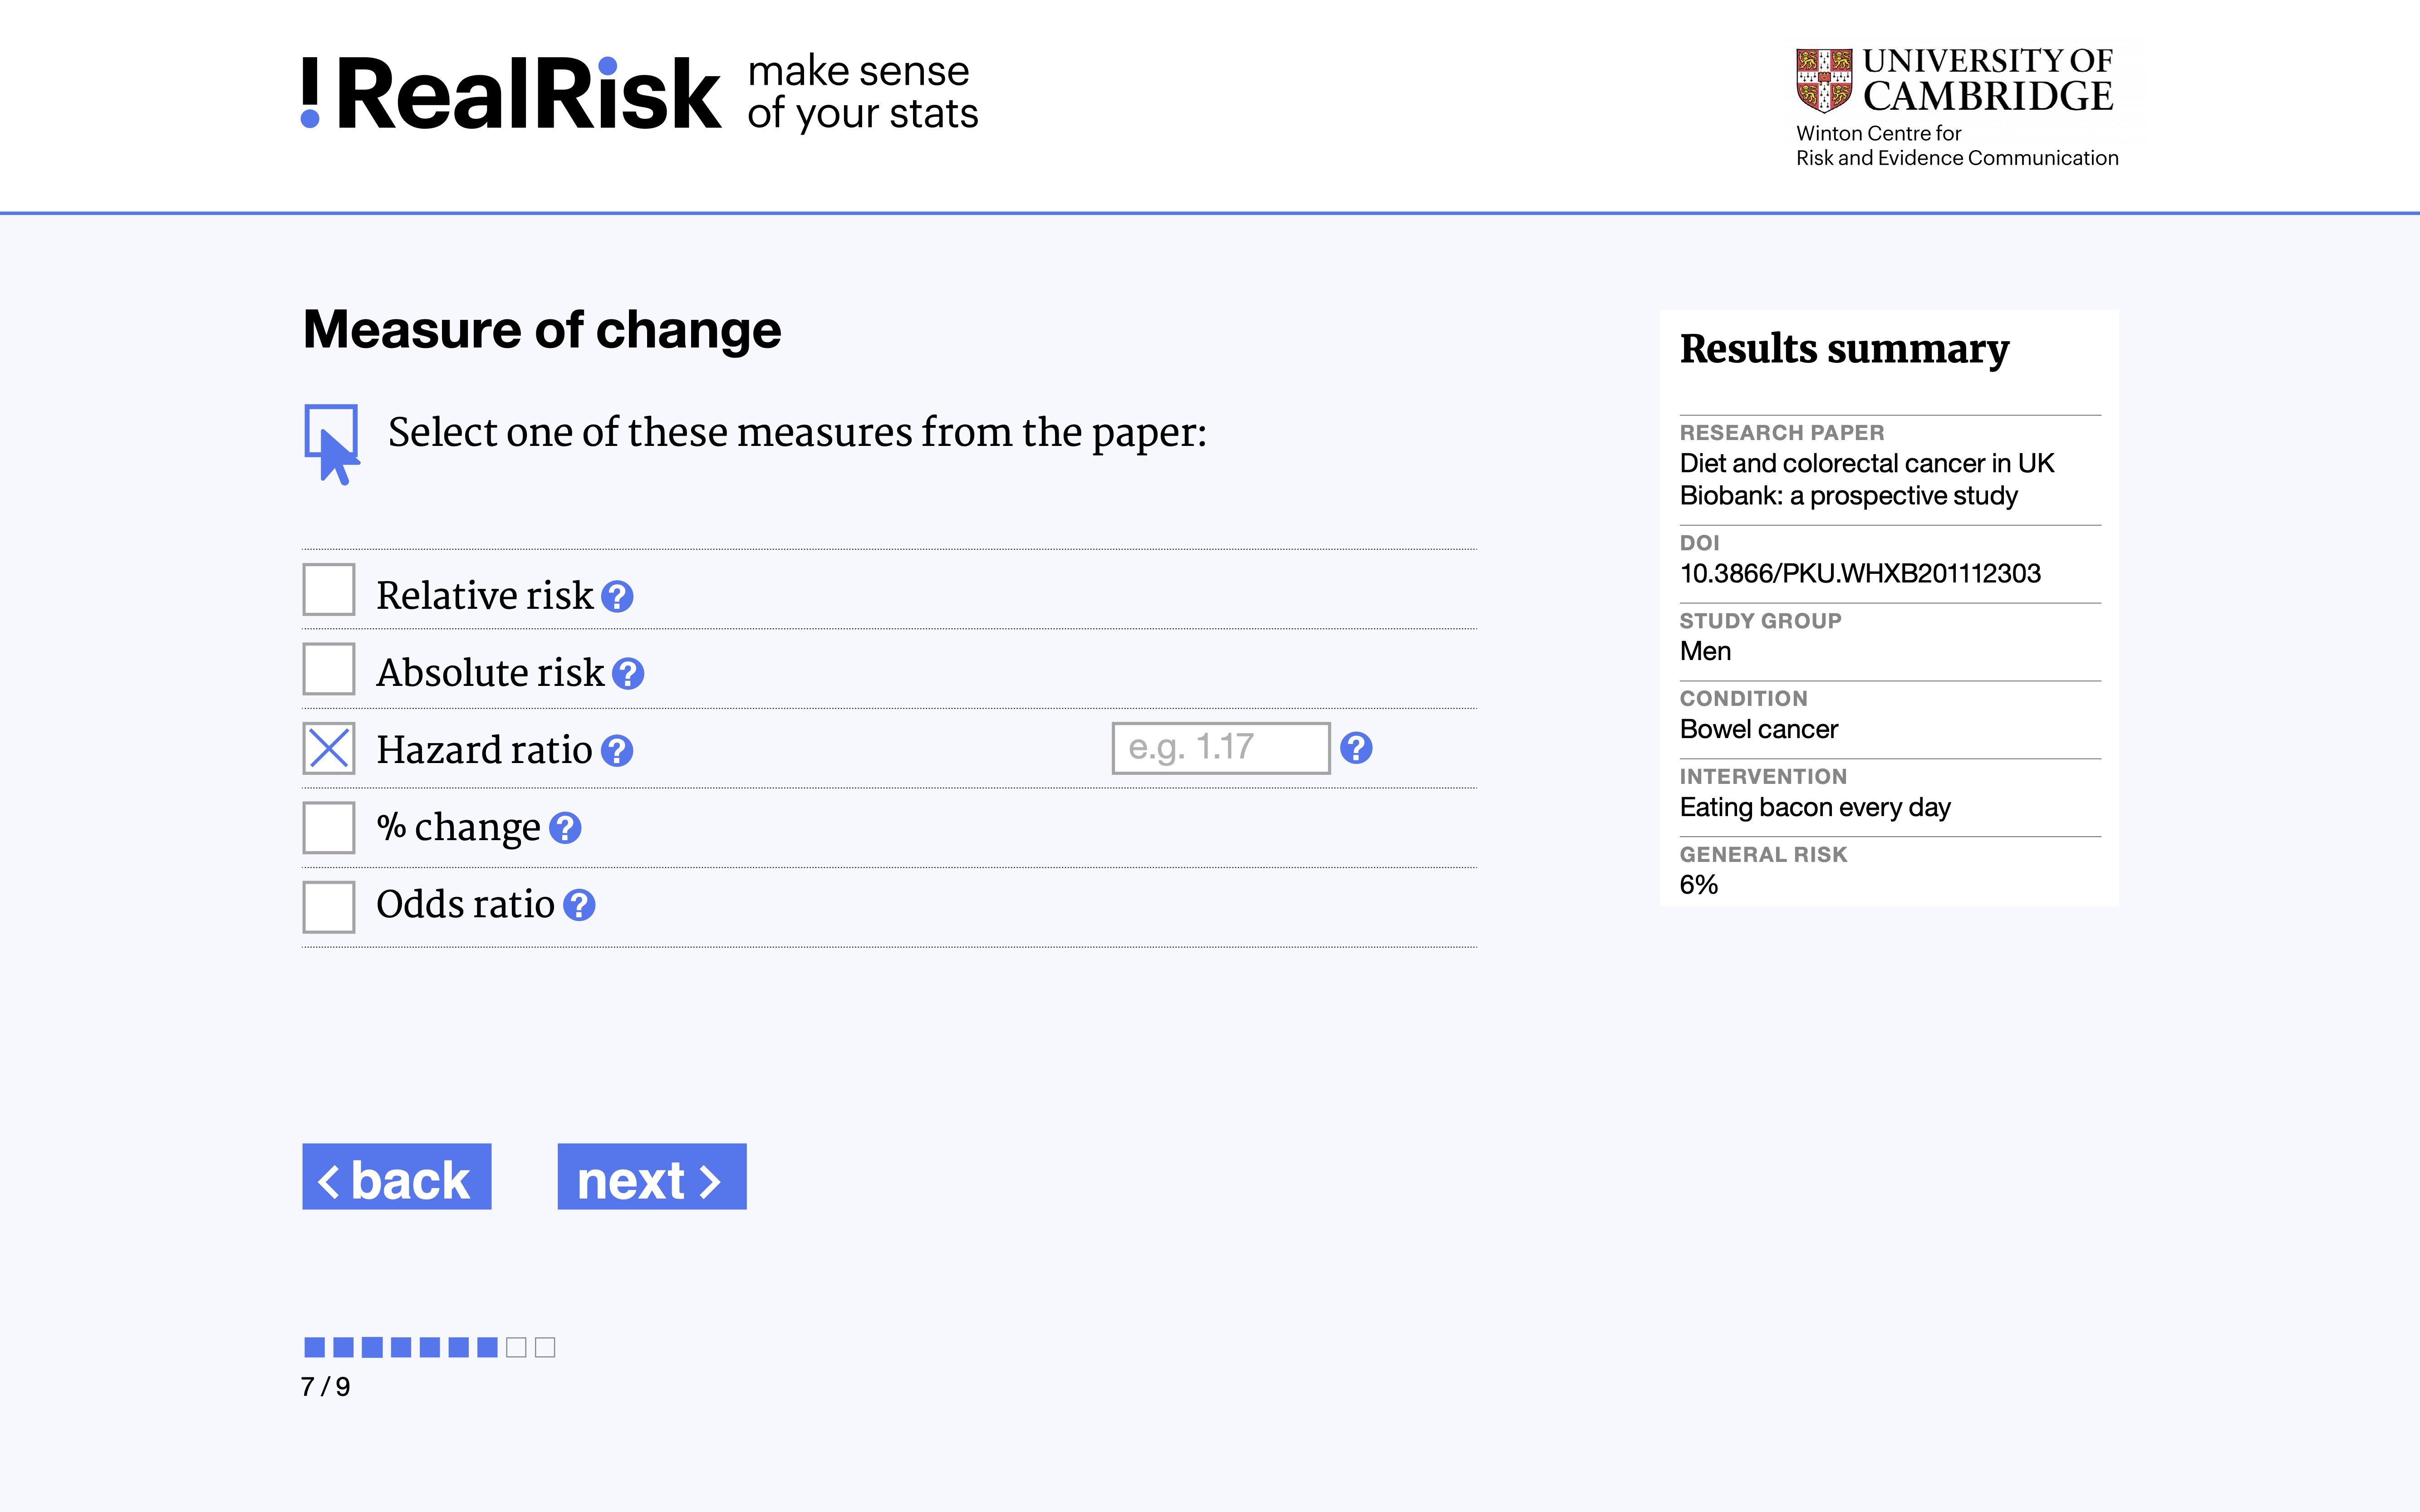Click the hazard ratio value input field

click(1220, 748)
